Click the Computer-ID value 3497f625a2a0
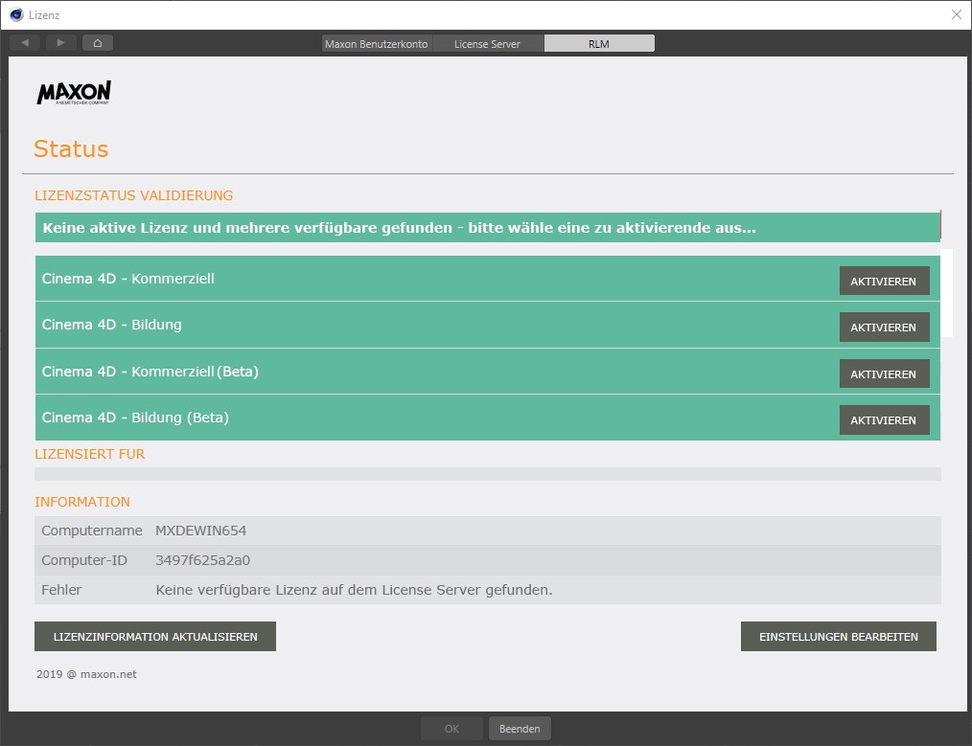 202,560
